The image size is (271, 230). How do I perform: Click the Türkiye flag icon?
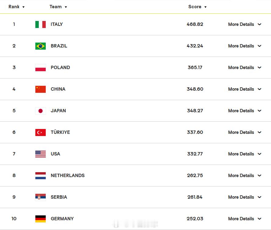tap(41, 132)
